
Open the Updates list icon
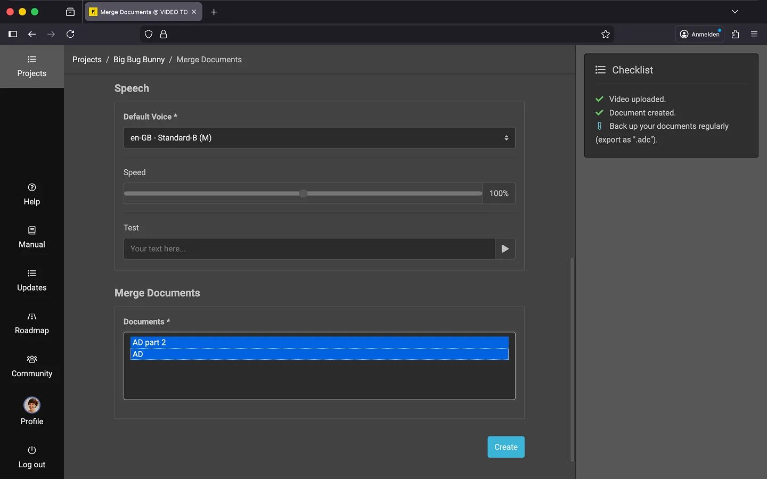pos(32,274)
